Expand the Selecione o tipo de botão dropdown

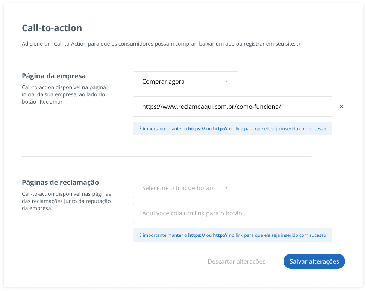[x=186, y=188]
